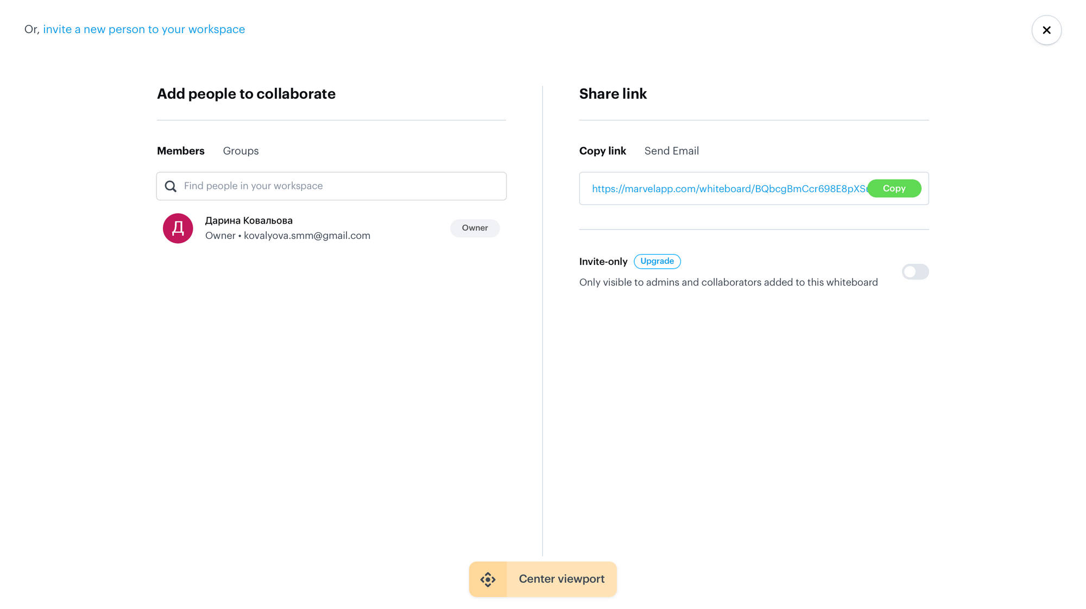The image size is (1086, 609).
Task: Click the center viewport crosshair icon
Action: coord(488,579)
